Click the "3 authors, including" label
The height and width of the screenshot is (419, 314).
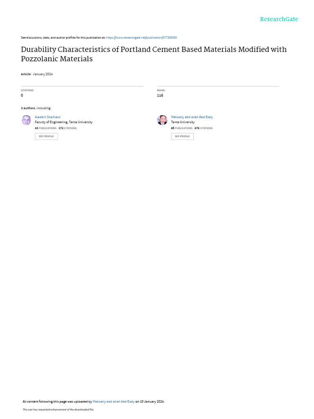(x=36, y=108)
